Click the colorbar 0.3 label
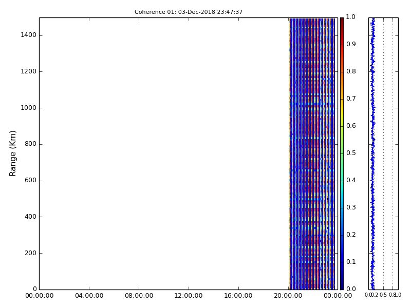This screenshot has height=308, width=411. (x=351, y=207)
